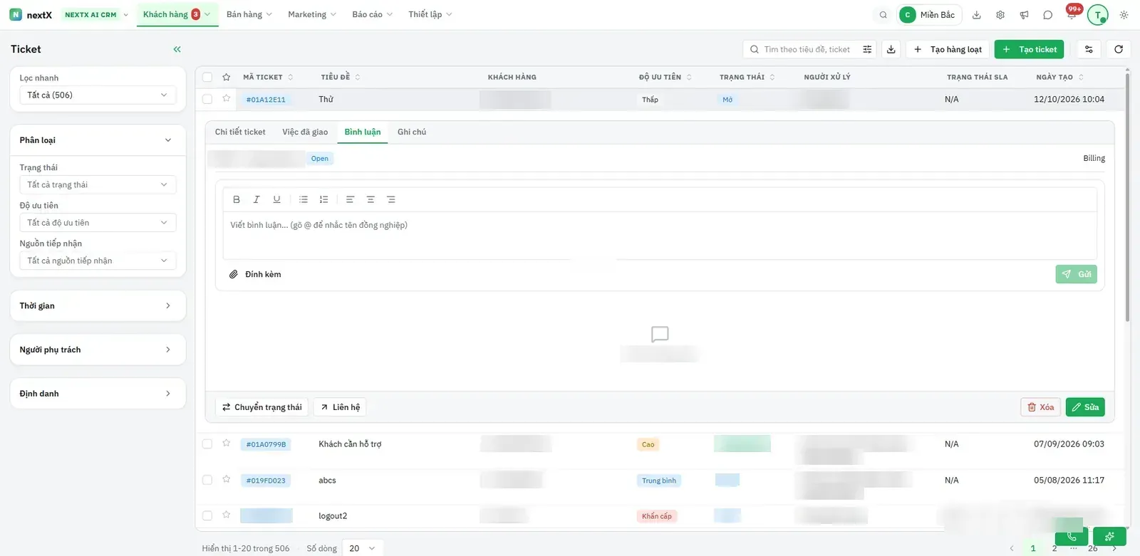Viewport: 1140px width, 556px height.
Task: Open the 'Tất cả trạng thái' dropdown
Action: point(98,184)
